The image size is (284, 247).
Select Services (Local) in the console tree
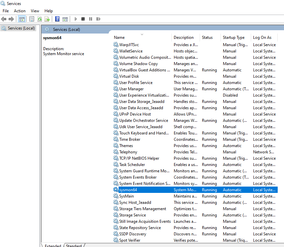point(21,28)
